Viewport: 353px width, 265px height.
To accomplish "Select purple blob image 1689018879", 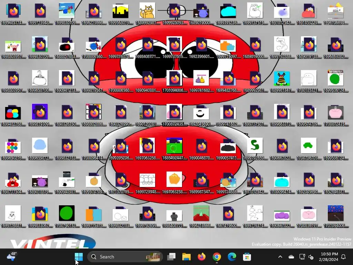I will (40, 183).
